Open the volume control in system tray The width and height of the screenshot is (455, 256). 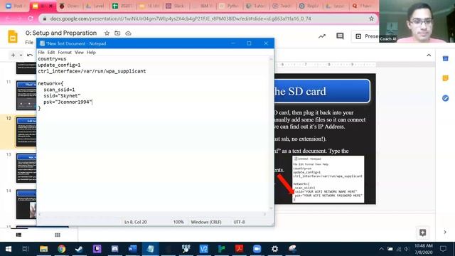407,249
